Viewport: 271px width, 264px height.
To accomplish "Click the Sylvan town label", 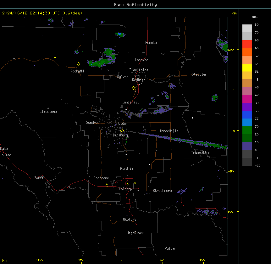I will (123, 77).
